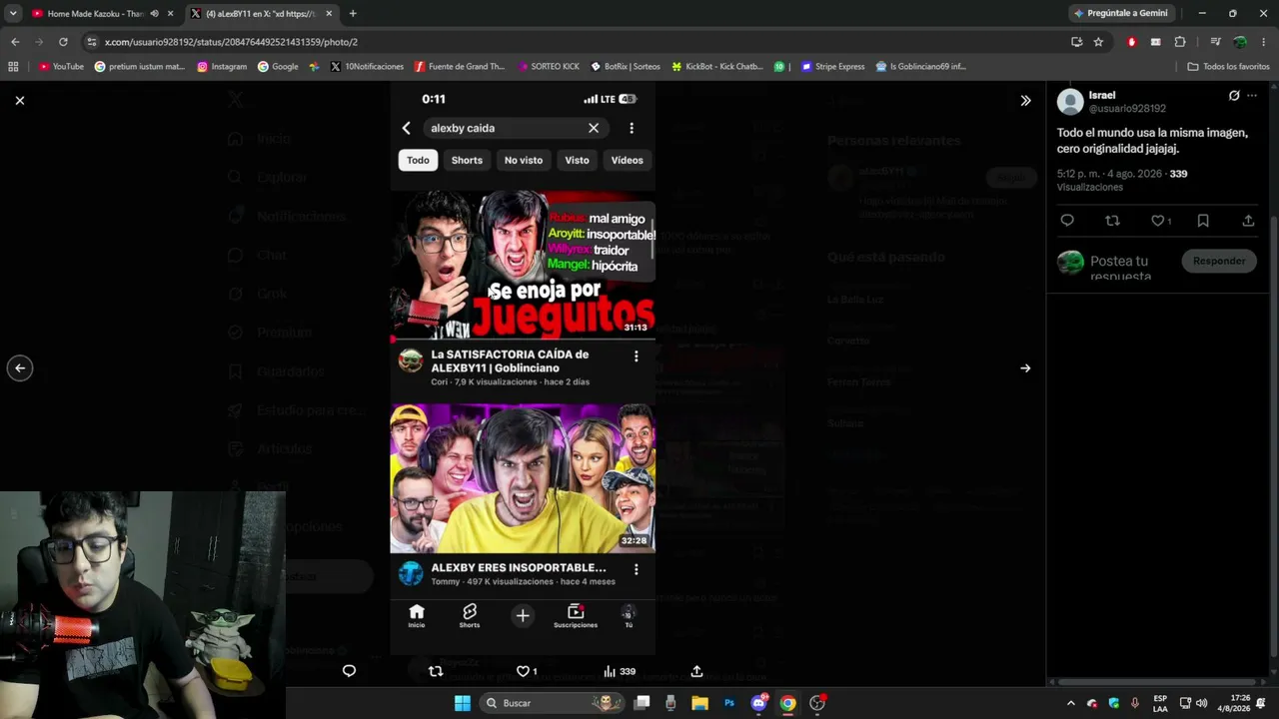
Task: Reload the current page
Action: click(63, 42)
